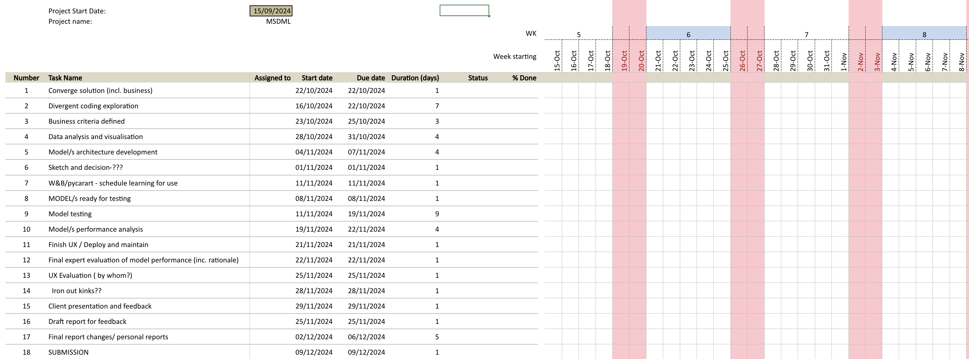Click 'Client presentation and feedback' task
Screen dimensions: 969x359
(100, 306)
